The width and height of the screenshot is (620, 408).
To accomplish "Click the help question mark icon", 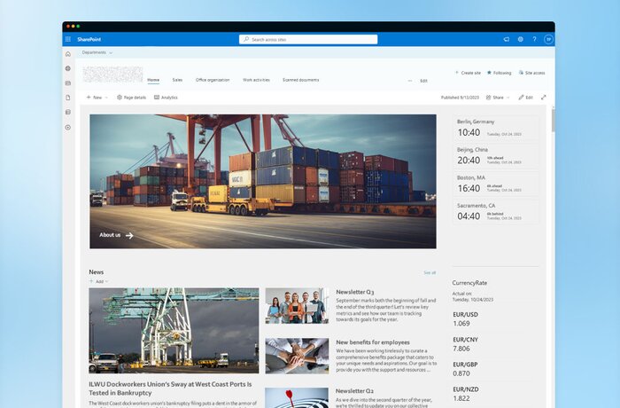I will tap(534, 39).
